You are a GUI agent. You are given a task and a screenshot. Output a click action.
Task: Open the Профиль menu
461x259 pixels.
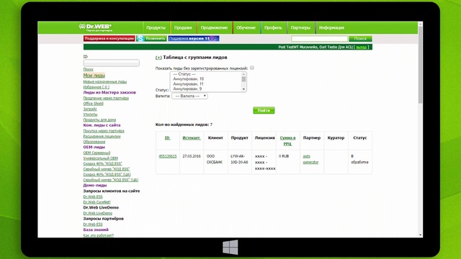(x=273, y=28)
